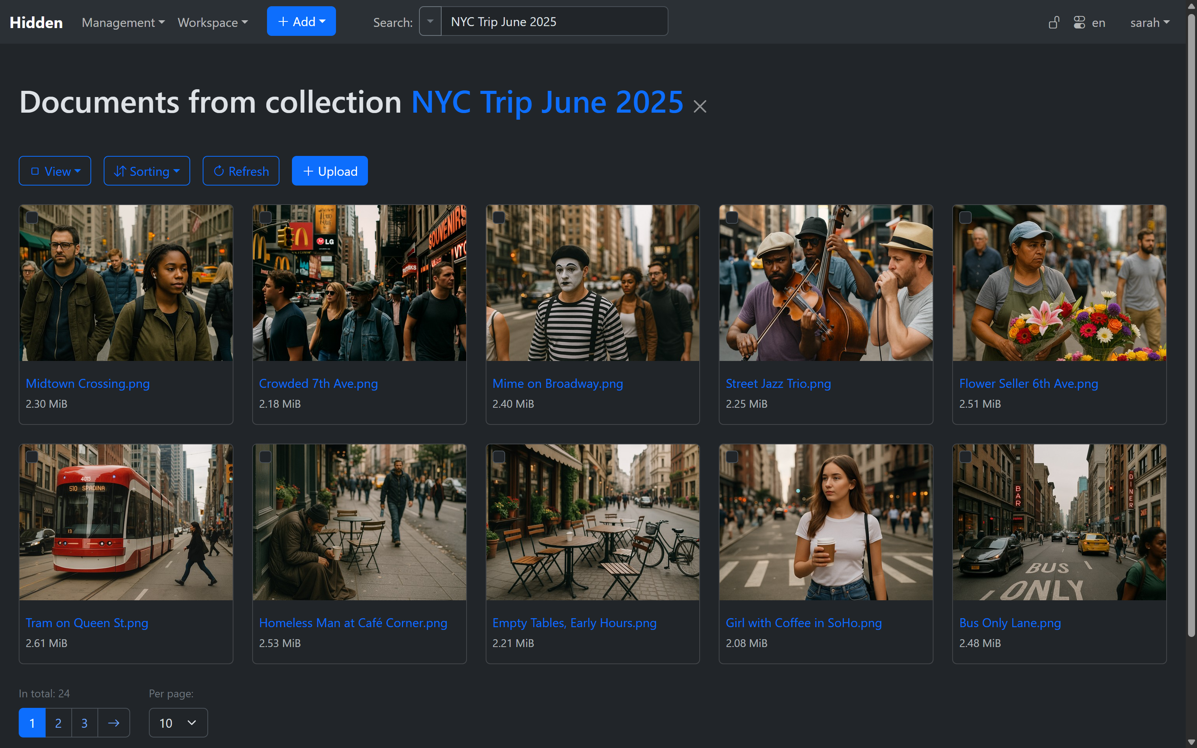Click the lock icon in the top bar

[1054, 22]
